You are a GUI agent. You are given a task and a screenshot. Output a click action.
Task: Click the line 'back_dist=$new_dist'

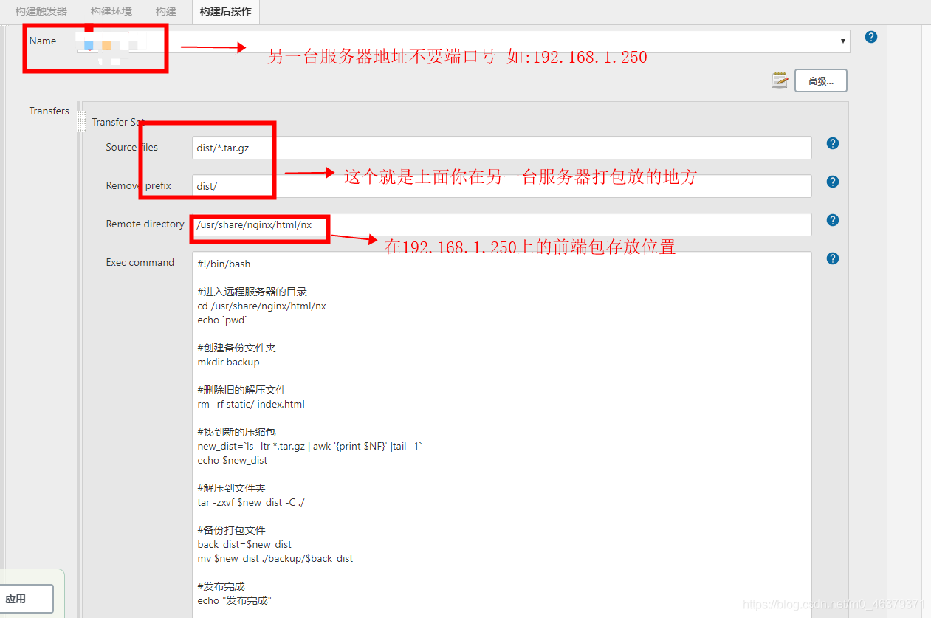(x=244, y=544)
